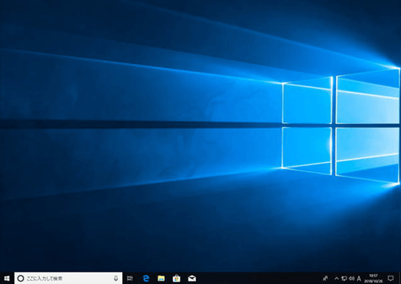The width and height of the screenshot is (401, 284).
Task: Click the Cortana search box
Action: pyautogui.click(x=68, y=278)
